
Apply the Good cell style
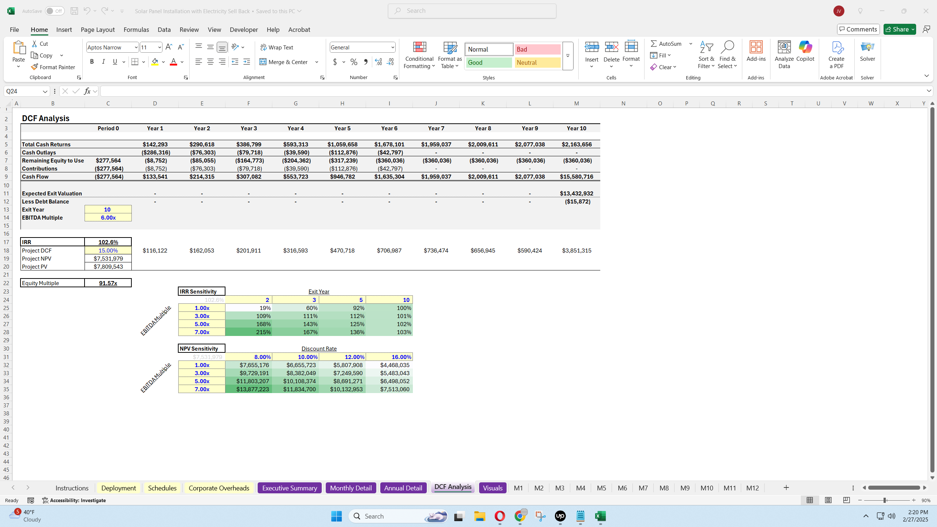tap(489, 63)
